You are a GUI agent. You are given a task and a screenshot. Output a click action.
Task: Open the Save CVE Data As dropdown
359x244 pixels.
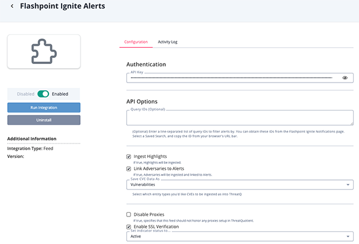[x=240, y=184]
